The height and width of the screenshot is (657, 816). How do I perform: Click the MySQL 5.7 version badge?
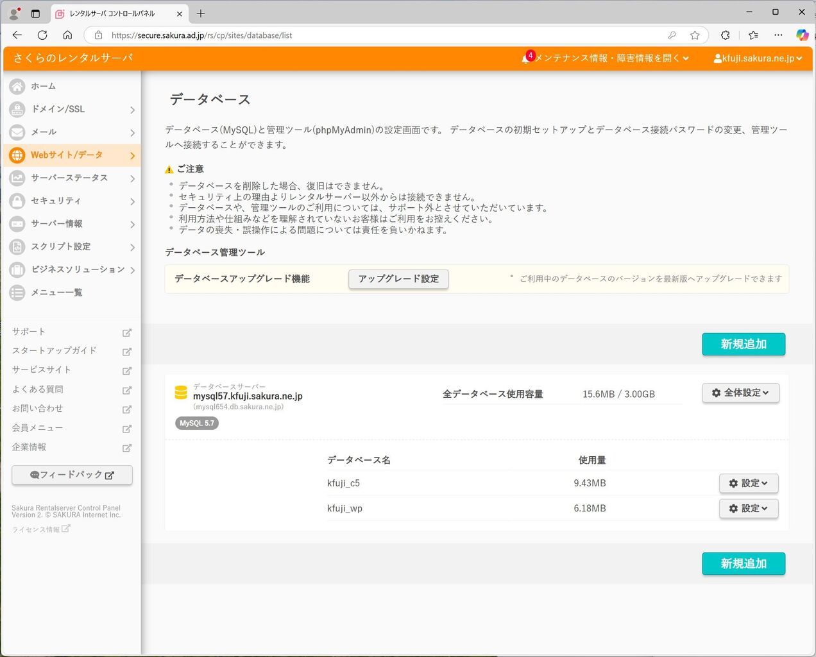pyautogui.click(x=197, y=423)
